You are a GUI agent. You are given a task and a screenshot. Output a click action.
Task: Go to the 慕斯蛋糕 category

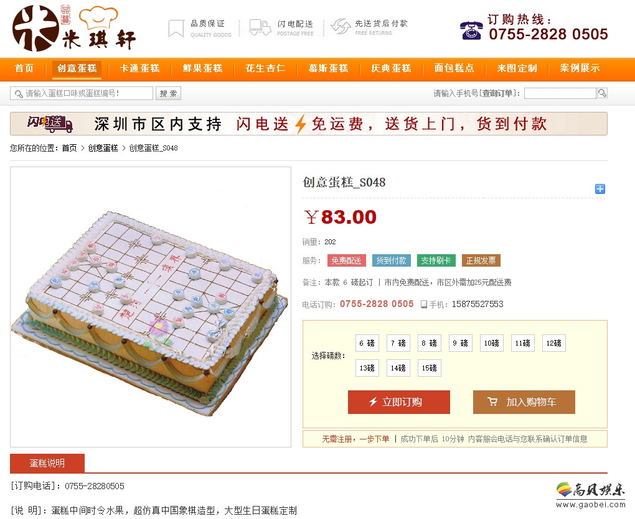(x=329, y=68)
